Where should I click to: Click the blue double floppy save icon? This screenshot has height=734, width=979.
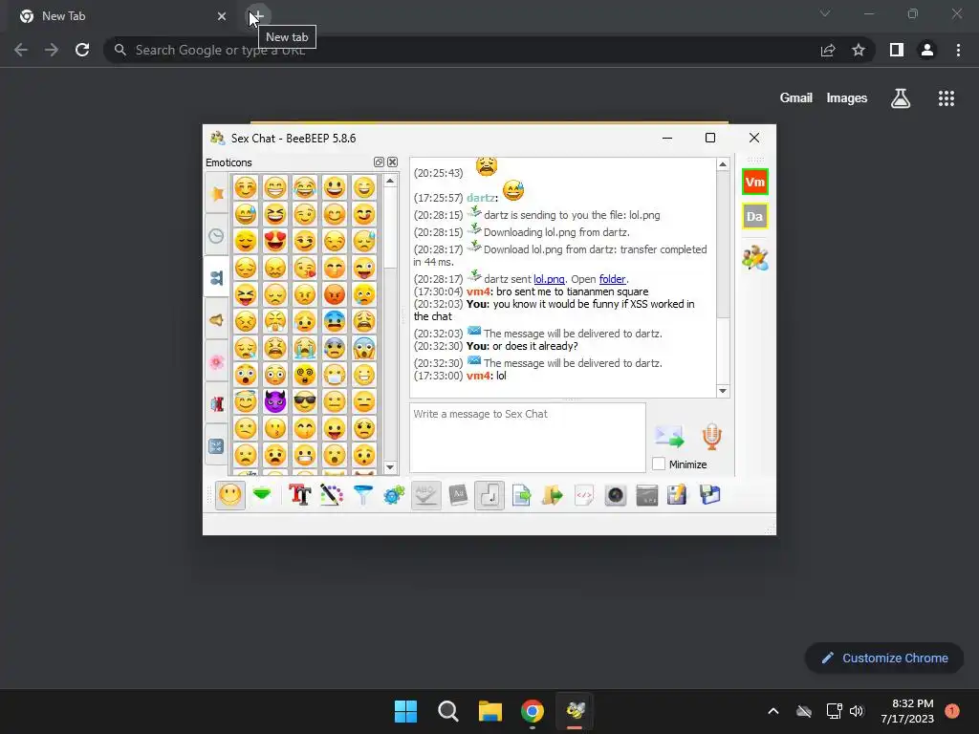pos(710,495)
